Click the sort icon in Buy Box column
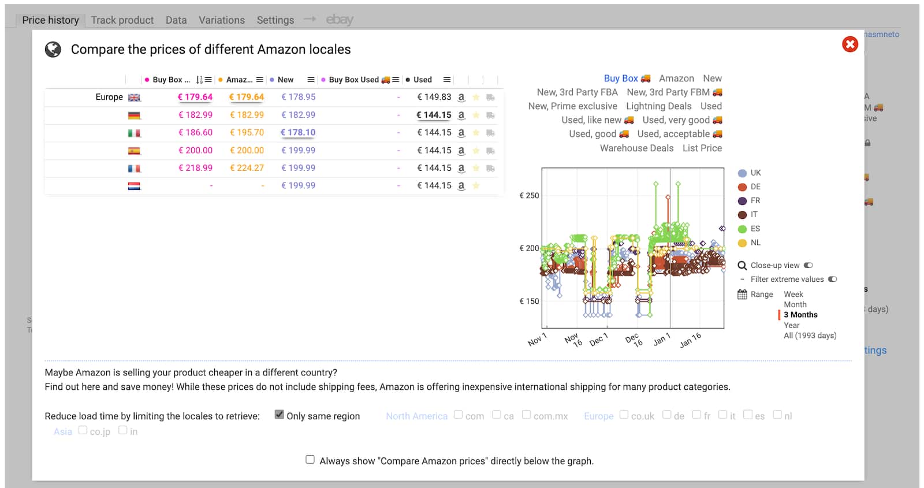Screen dimensions: 924x488 (199, 80)
